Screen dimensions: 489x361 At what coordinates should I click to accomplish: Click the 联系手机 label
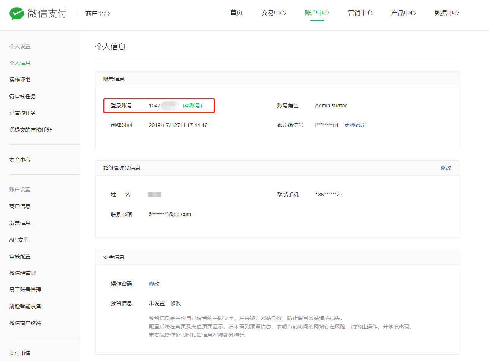288,195
